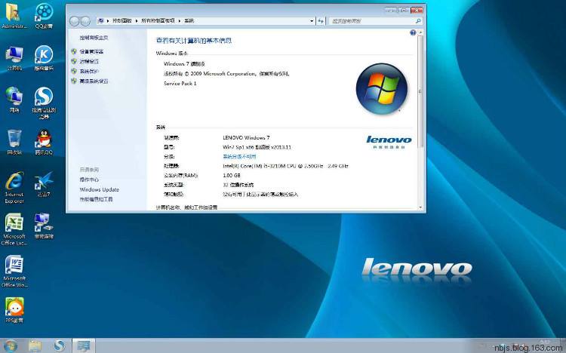Click the '1.00 GB' RAM value
566x353 pixels.
coord(232,176)
